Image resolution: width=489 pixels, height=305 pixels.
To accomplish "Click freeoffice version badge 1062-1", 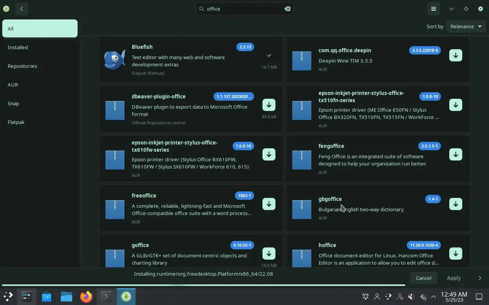I will click(244, 196).
